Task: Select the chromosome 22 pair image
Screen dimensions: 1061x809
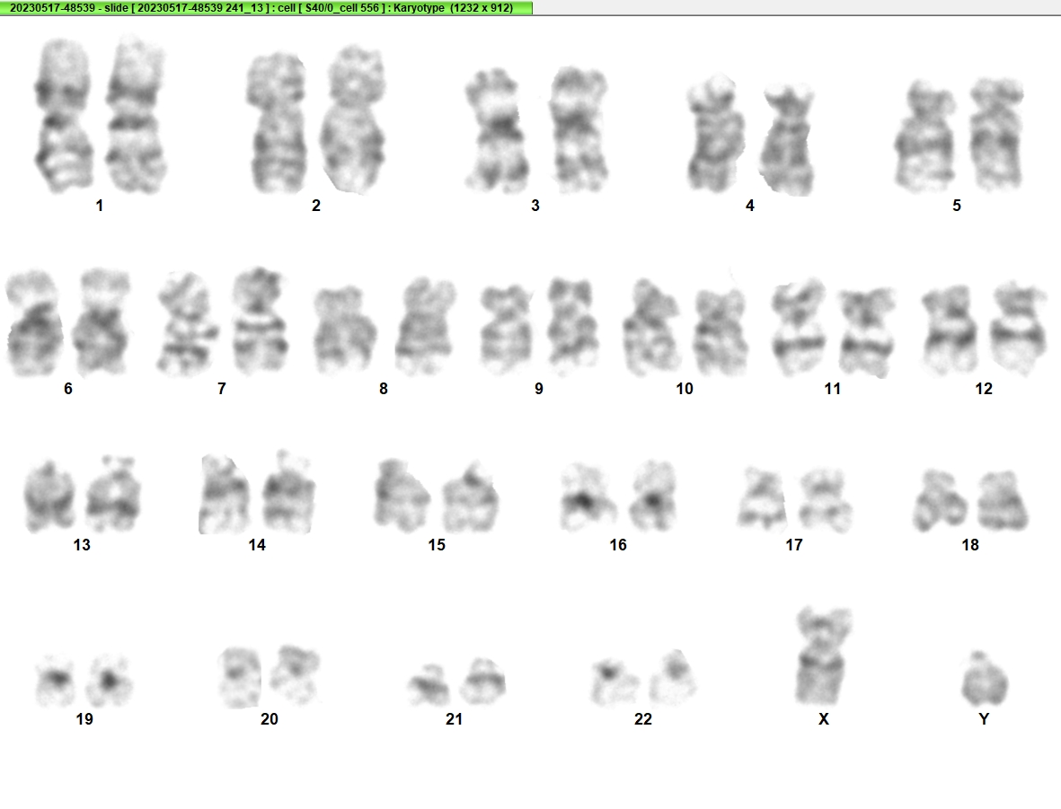Action: pos(643,679)
